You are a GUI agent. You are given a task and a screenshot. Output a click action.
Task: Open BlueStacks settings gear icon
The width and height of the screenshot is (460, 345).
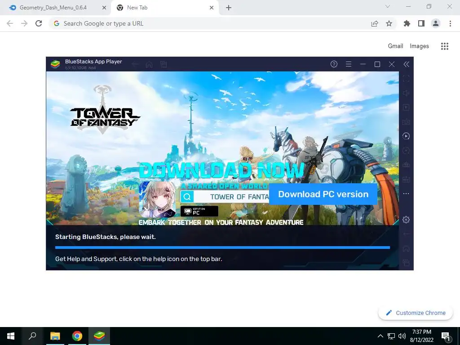tap(406, 219)
